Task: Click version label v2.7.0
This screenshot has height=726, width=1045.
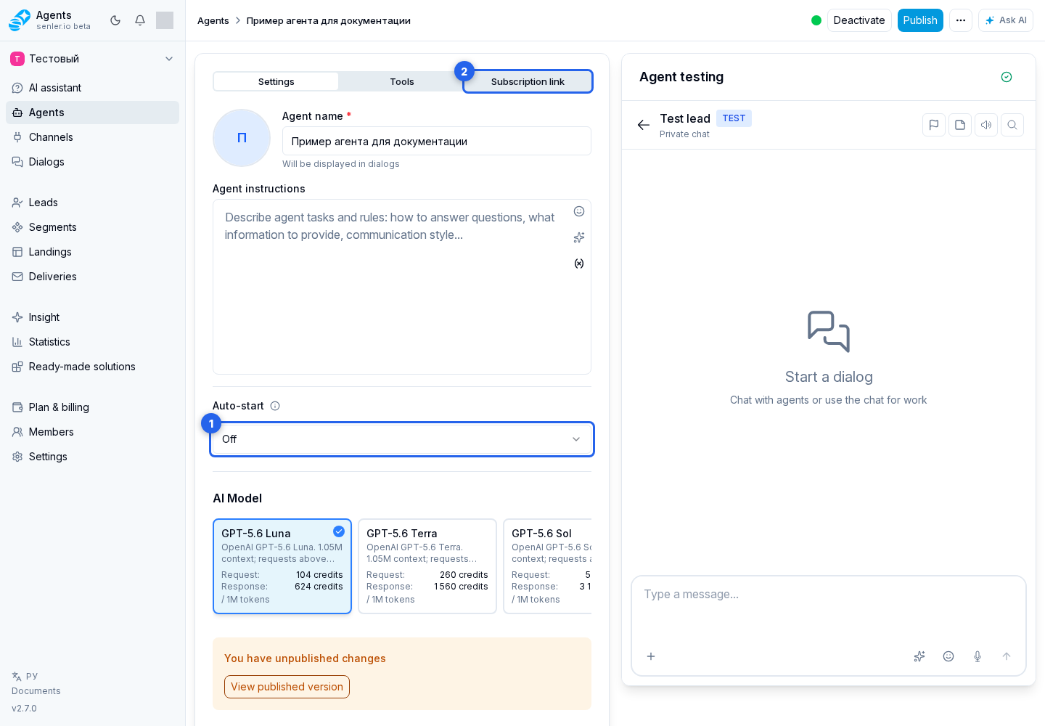Action: coord(24,709)
